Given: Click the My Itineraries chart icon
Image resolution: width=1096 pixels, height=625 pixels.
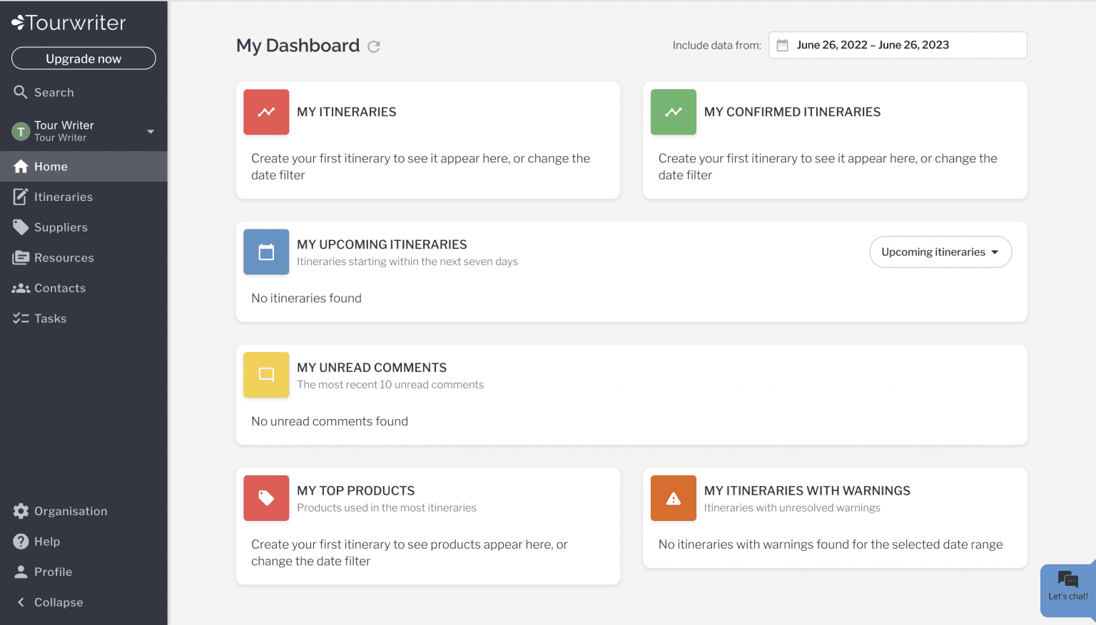Looking at the screenshot, I should coord(266,112).
